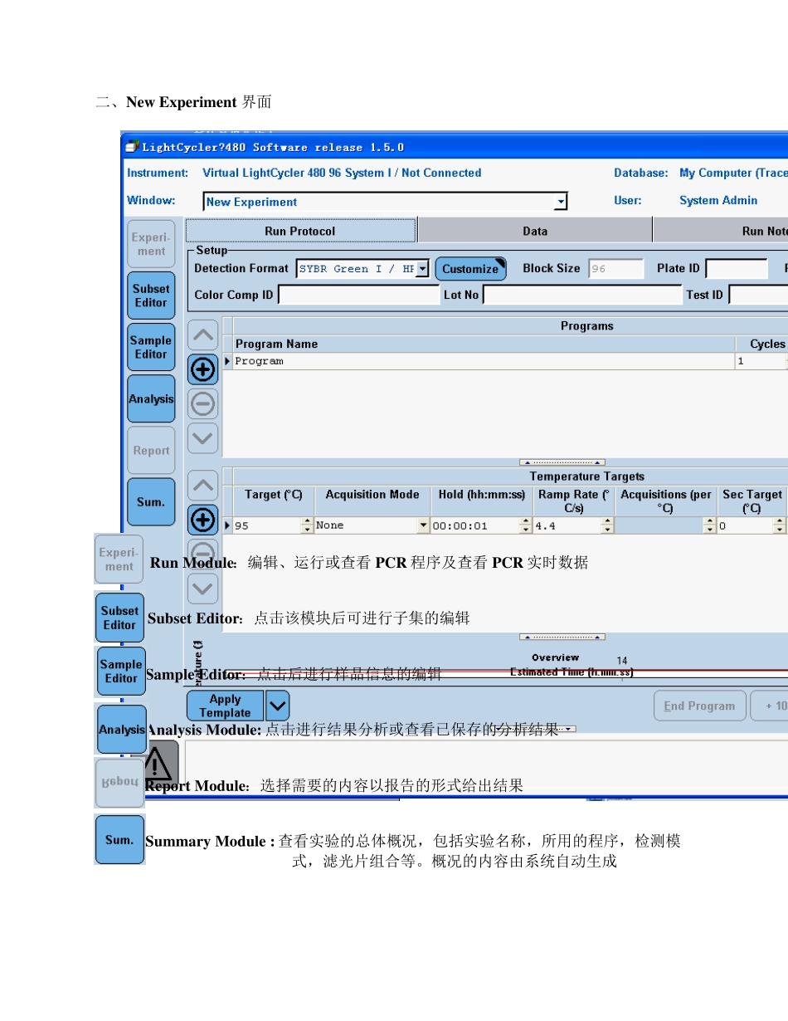Screen dimensions: 788x1021
Task: Switch to the Data tab
Action: tap(535, 231)
